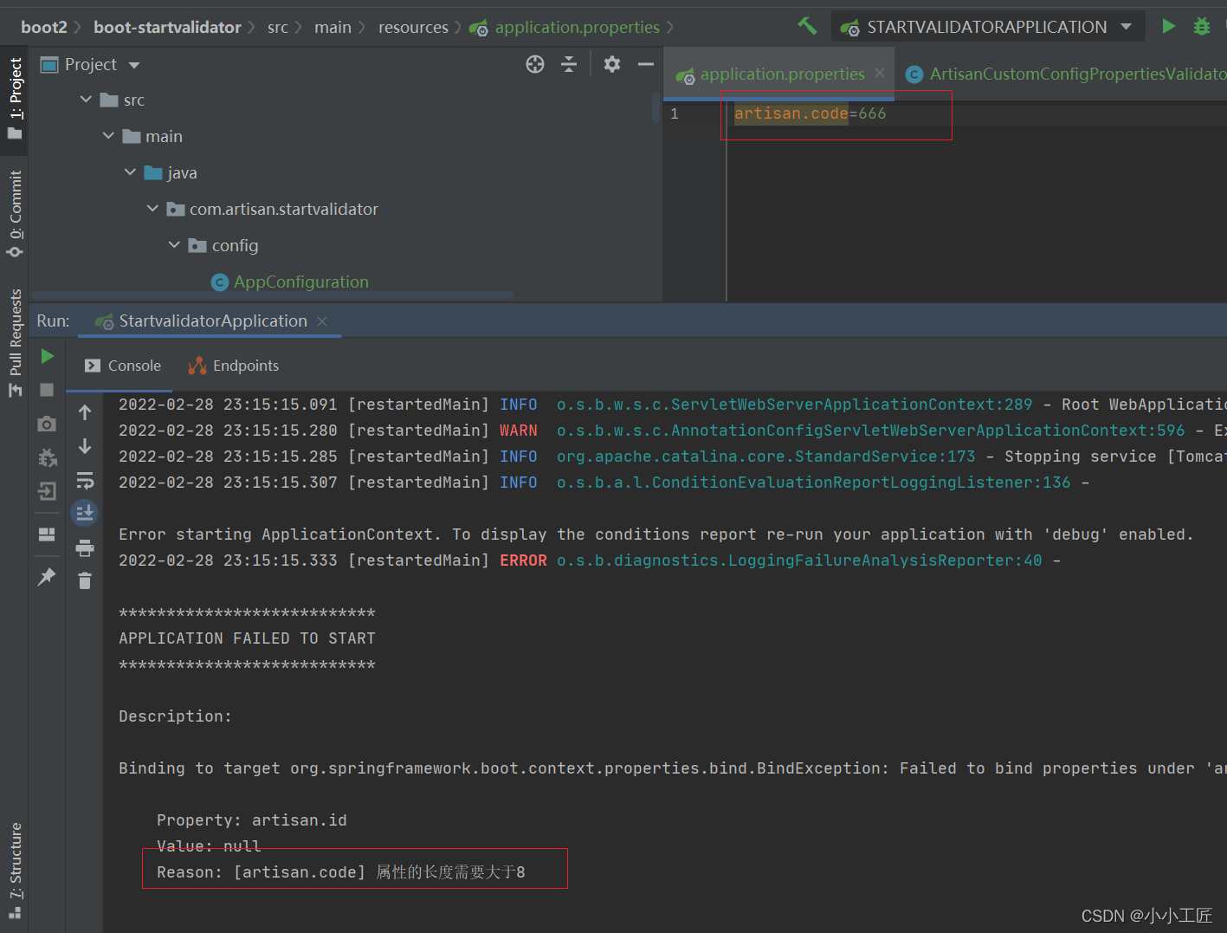Click the printer icon in console toolbar
The width and height of the screenshot is (1227, 933).
(x=85, y=547)
